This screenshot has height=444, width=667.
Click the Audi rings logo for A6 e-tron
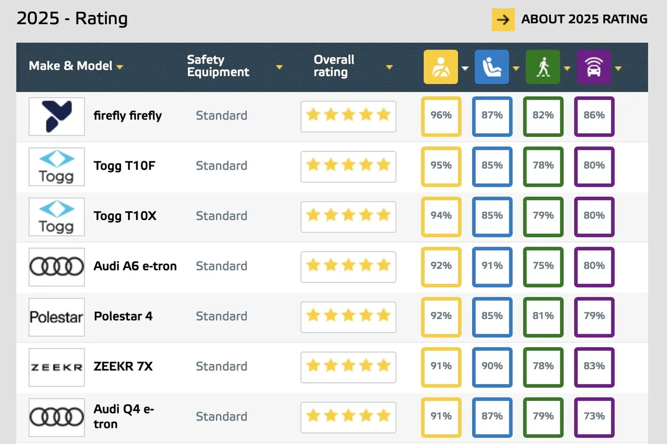click(56, 267)
